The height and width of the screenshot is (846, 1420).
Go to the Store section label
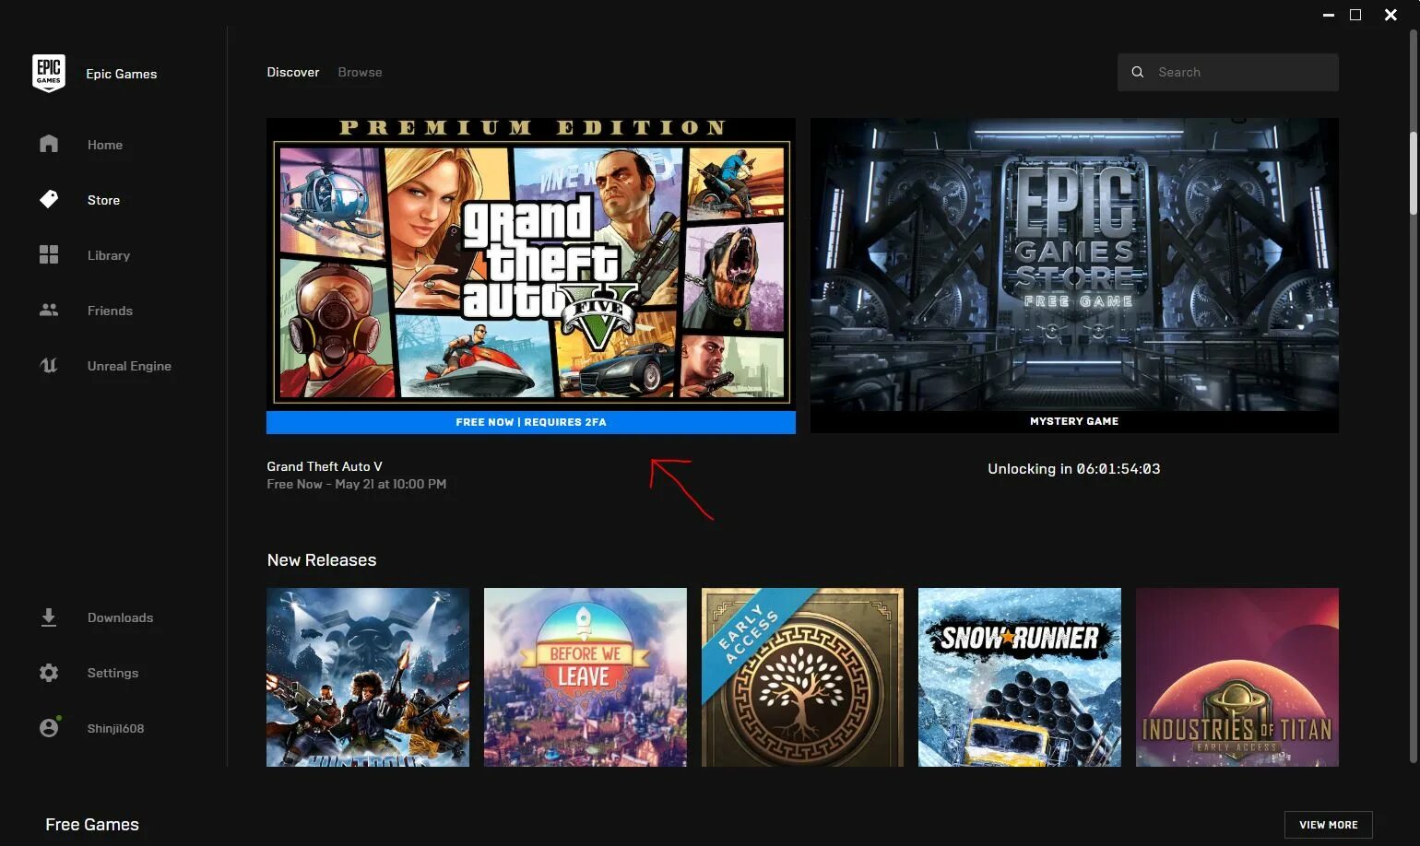(x=103, y=200)
